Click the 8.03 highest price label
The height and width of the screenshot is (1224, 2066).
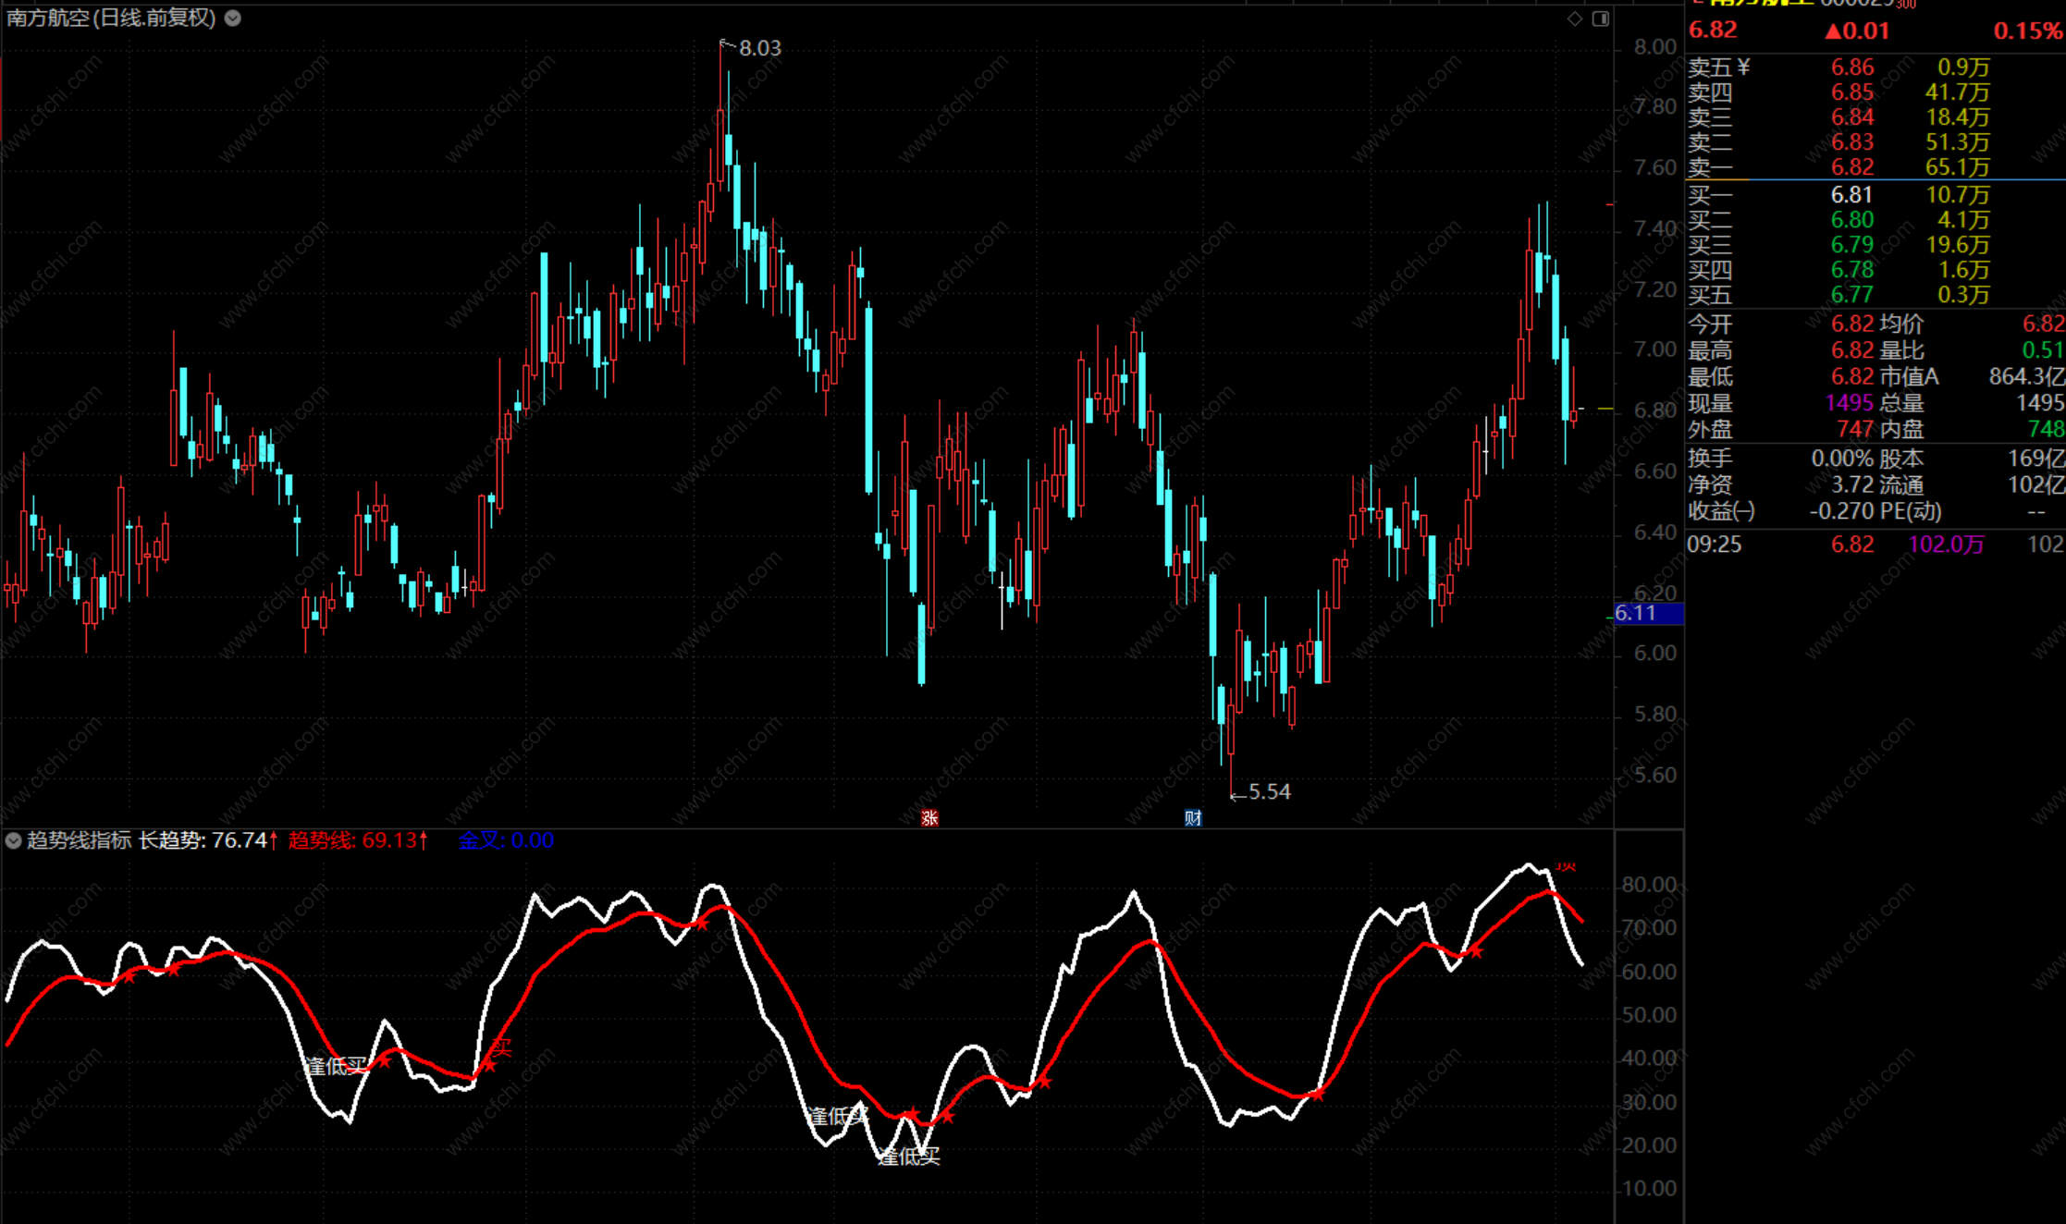(x=759, y=48)
